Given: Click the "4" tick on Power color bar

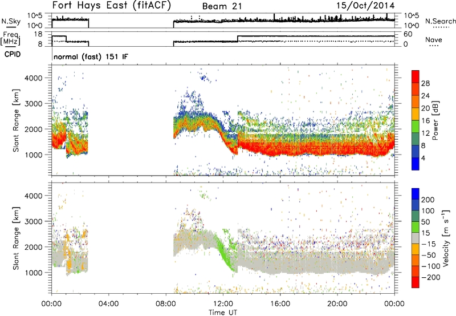Looking at the screenshot, I should (x=423, y=158).
